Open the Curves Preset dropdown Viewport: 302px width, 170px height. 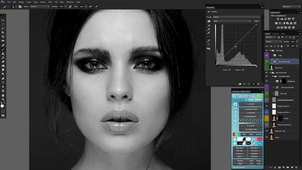click(236, 17)
